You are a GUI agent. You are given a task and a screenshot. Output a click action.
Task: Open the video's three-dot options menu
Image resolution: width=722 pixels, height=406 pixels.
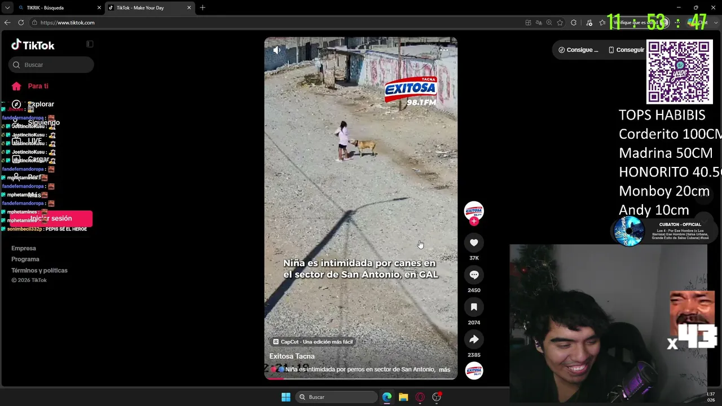(444, 50)
